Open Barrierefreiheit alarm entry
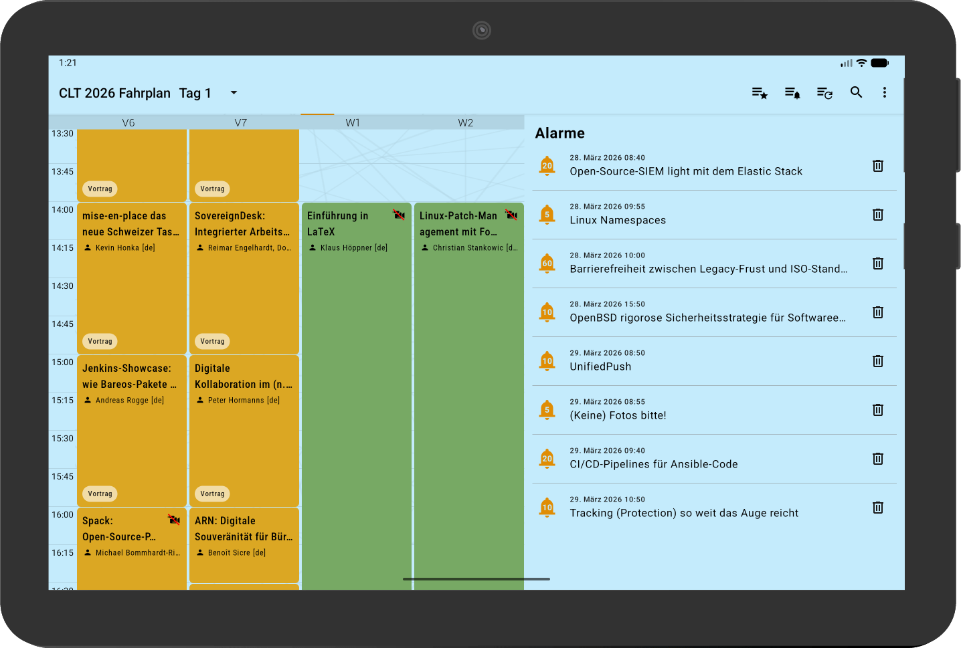Viewport: 961px width, 648px height. coord(708,263)
